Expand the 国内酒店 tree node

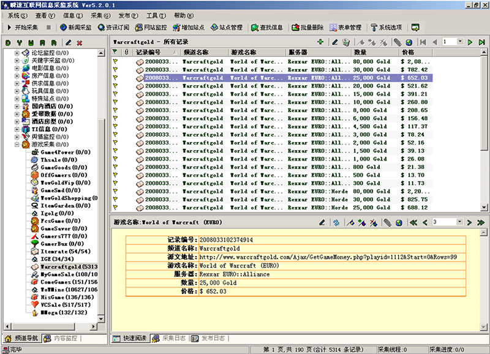(17, 106)
